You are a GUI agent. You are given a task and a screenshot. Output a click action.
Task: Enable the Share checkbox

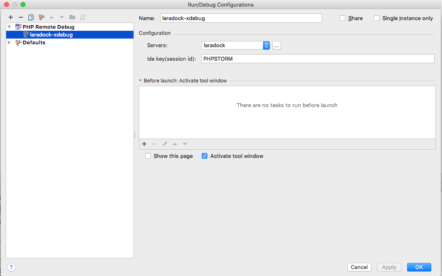point(343,18)
